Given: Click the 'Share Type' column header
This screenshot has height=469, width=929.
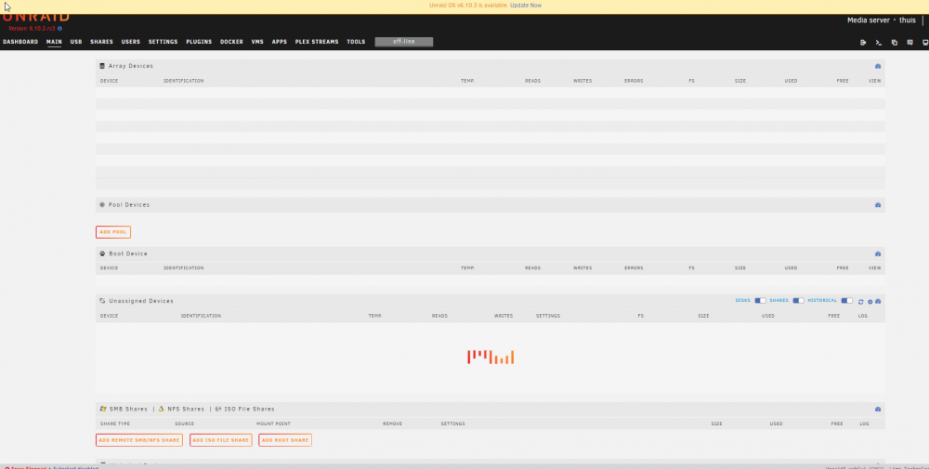Looking at the screenshot, I should 115,423.
